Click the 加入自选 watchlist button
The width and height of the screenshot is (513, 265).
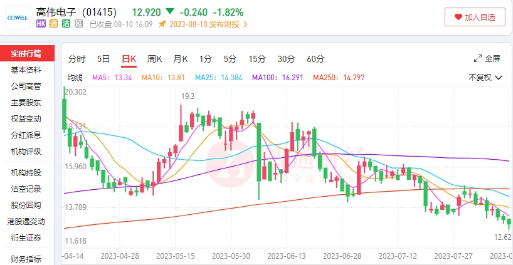(475, 18)
